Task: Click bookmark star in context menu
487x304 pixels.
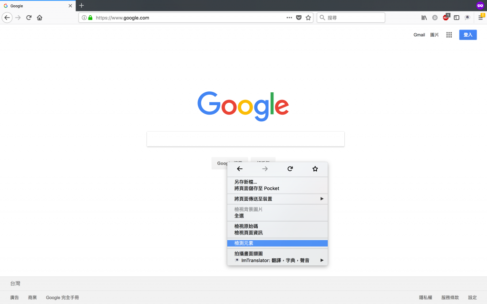Action: [x=315, y=169]
